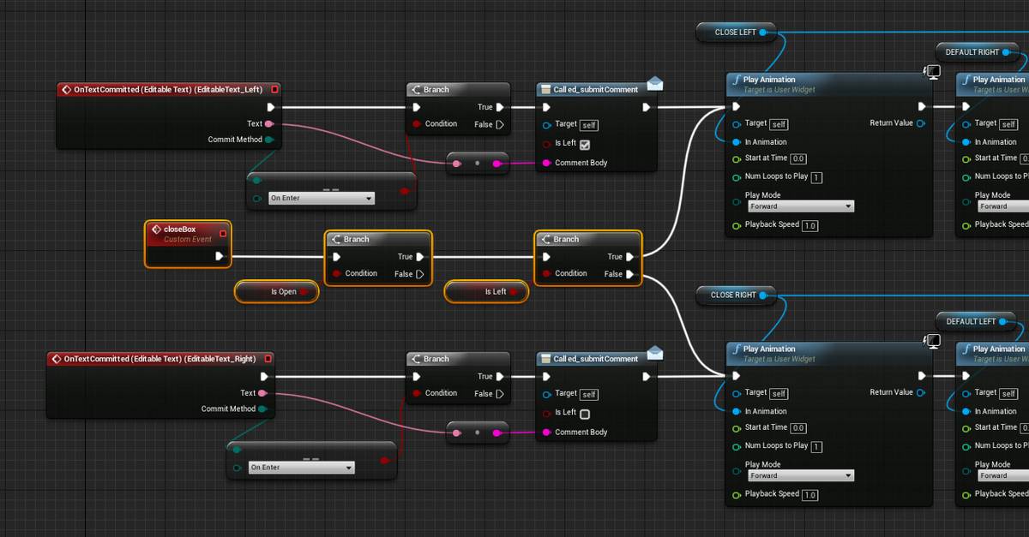Click the blue output pin of CLOSE RIGHT variable
The image size is (1029, 537).
762,295
